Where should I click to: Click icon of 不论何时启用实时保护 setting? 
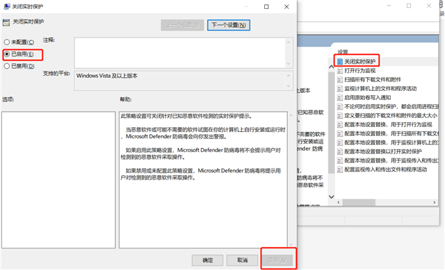340,106
